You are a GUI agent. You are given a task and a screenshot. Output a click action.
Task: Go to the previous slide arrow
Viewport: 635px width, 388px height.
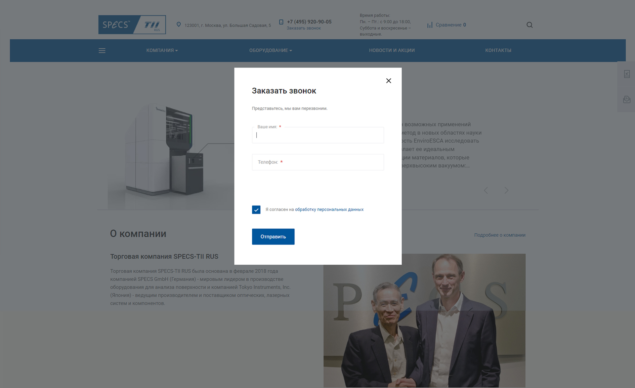click(486, 190)
